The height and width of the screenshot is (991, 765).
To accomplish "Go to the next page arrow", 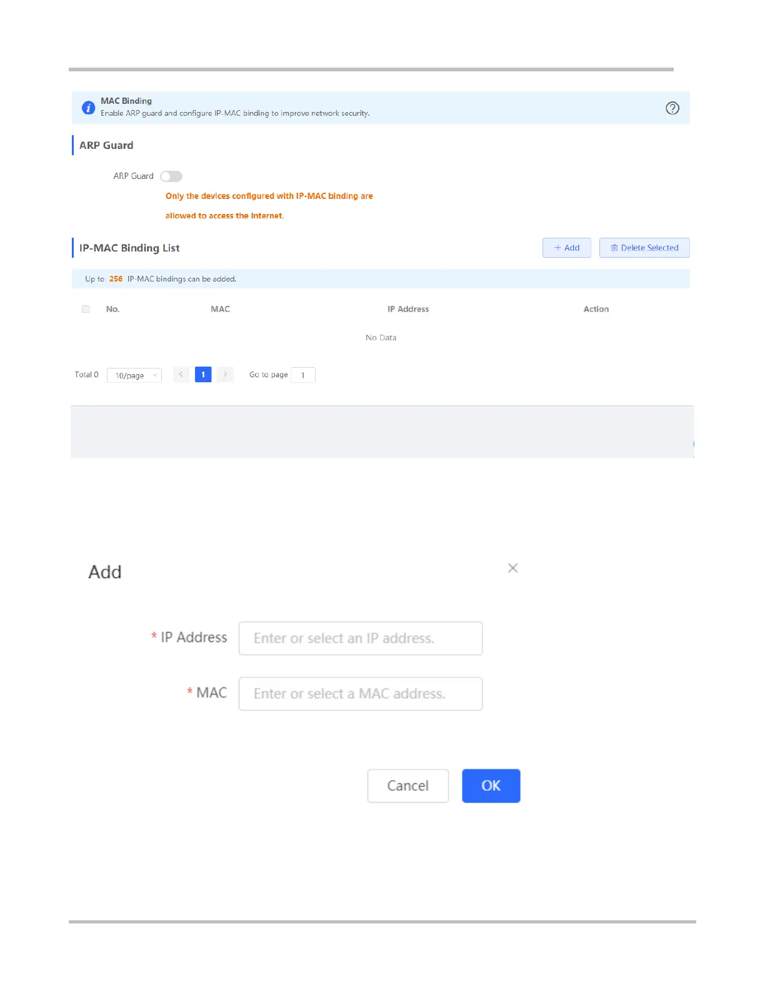I will click(225, 375).
